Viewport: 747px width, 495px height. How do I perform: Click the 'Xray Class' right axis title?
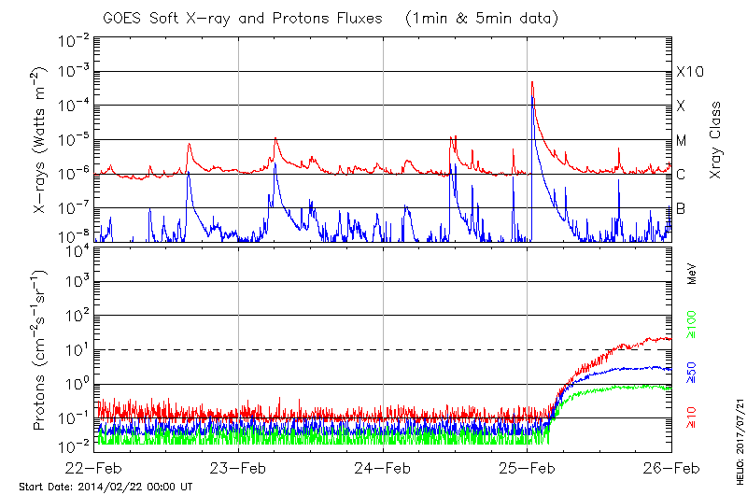pyautogui.click(x=716, y=140)
